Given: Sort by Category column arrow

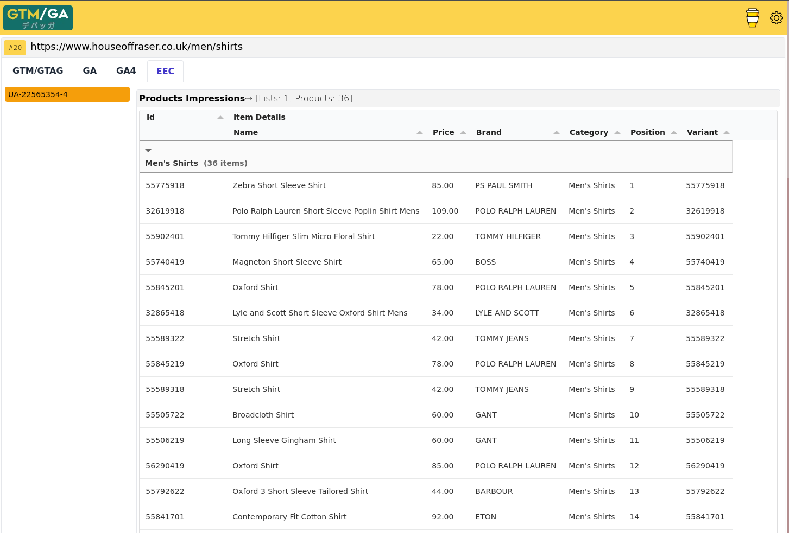Looking at the screenshot, I should 617,132.
